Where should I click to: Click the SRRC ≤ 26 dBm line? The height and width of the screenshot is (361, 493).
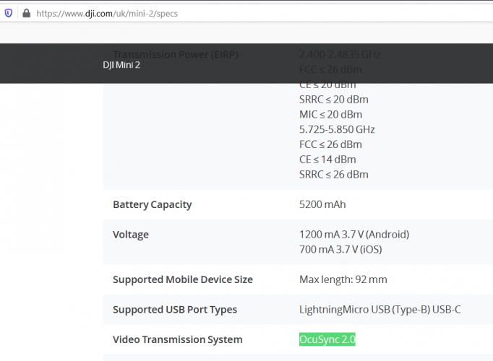point(333,175)
